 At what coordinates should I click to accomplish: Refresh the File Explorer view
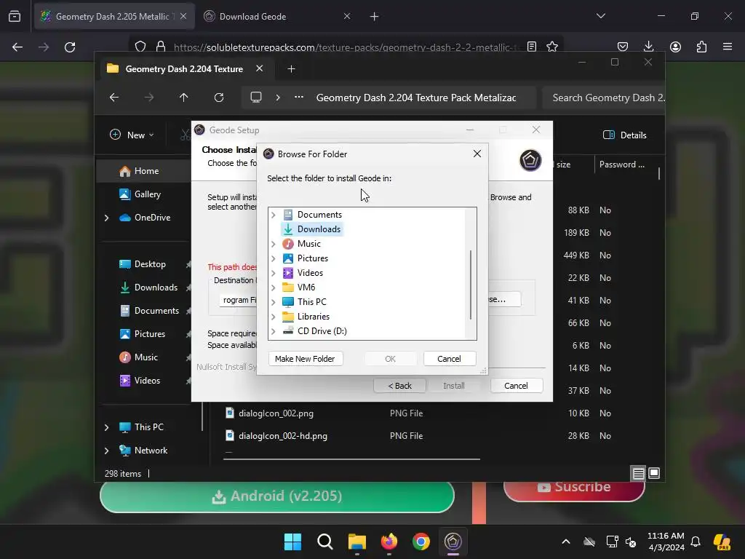[219, 98]
